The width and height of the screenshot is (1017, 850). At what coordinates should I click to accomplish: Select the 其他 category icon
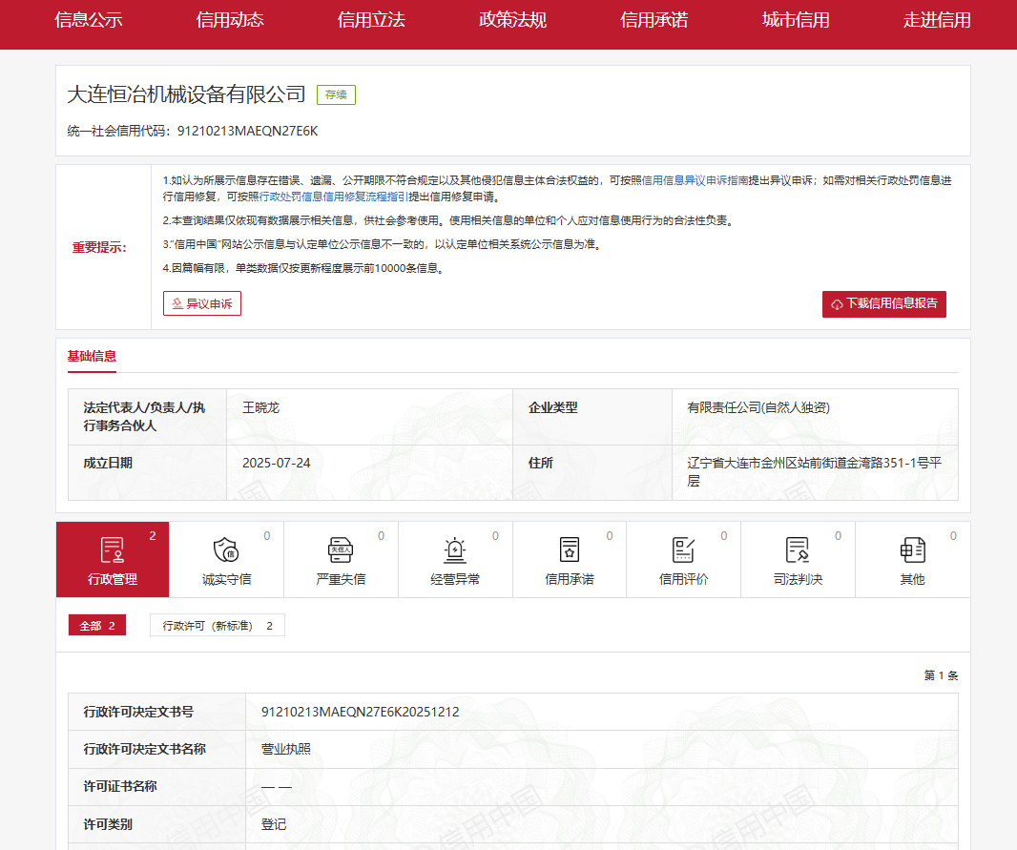click(912, 550)
